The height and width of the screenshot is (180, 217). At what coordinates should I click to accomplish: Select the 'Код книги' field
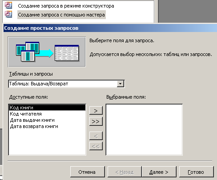click(x=47, y=108)
